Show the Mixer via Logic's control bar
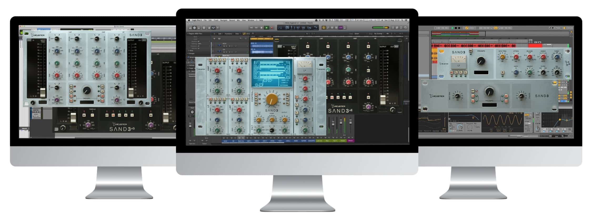 [213, 28]
